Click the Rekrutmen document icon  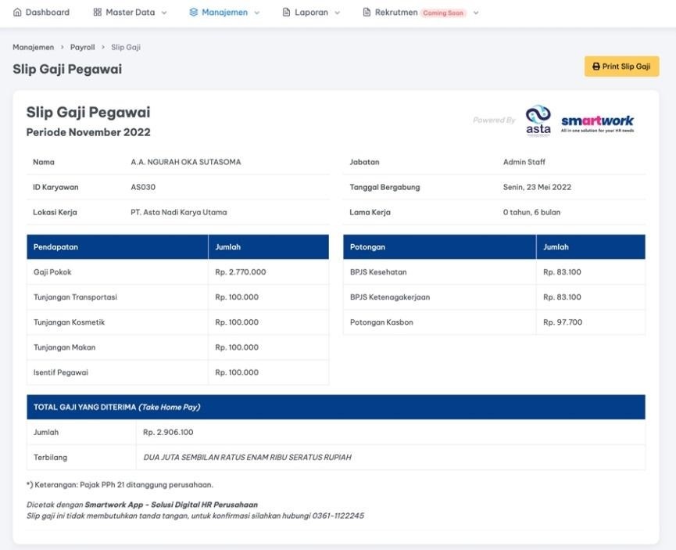365,12
